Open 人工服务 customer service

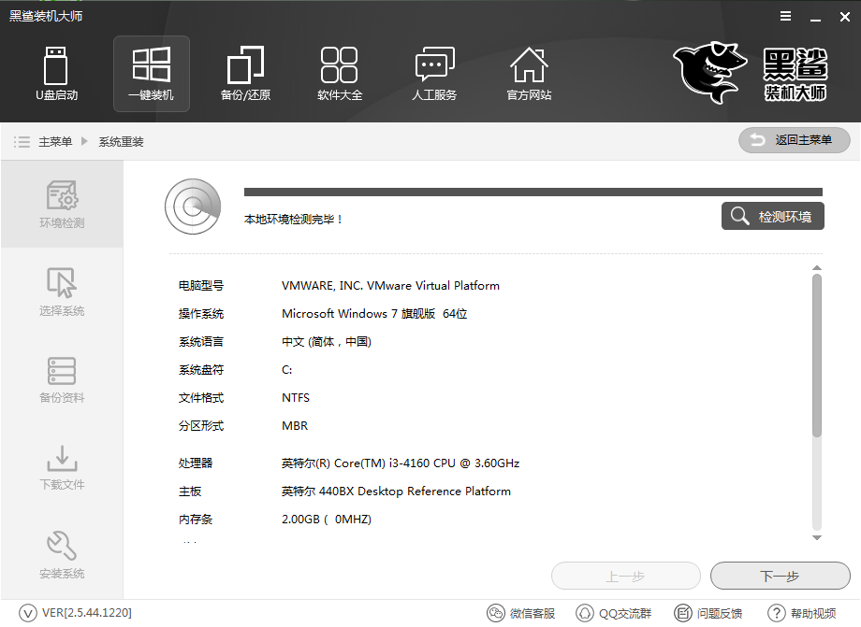[434, 73]
